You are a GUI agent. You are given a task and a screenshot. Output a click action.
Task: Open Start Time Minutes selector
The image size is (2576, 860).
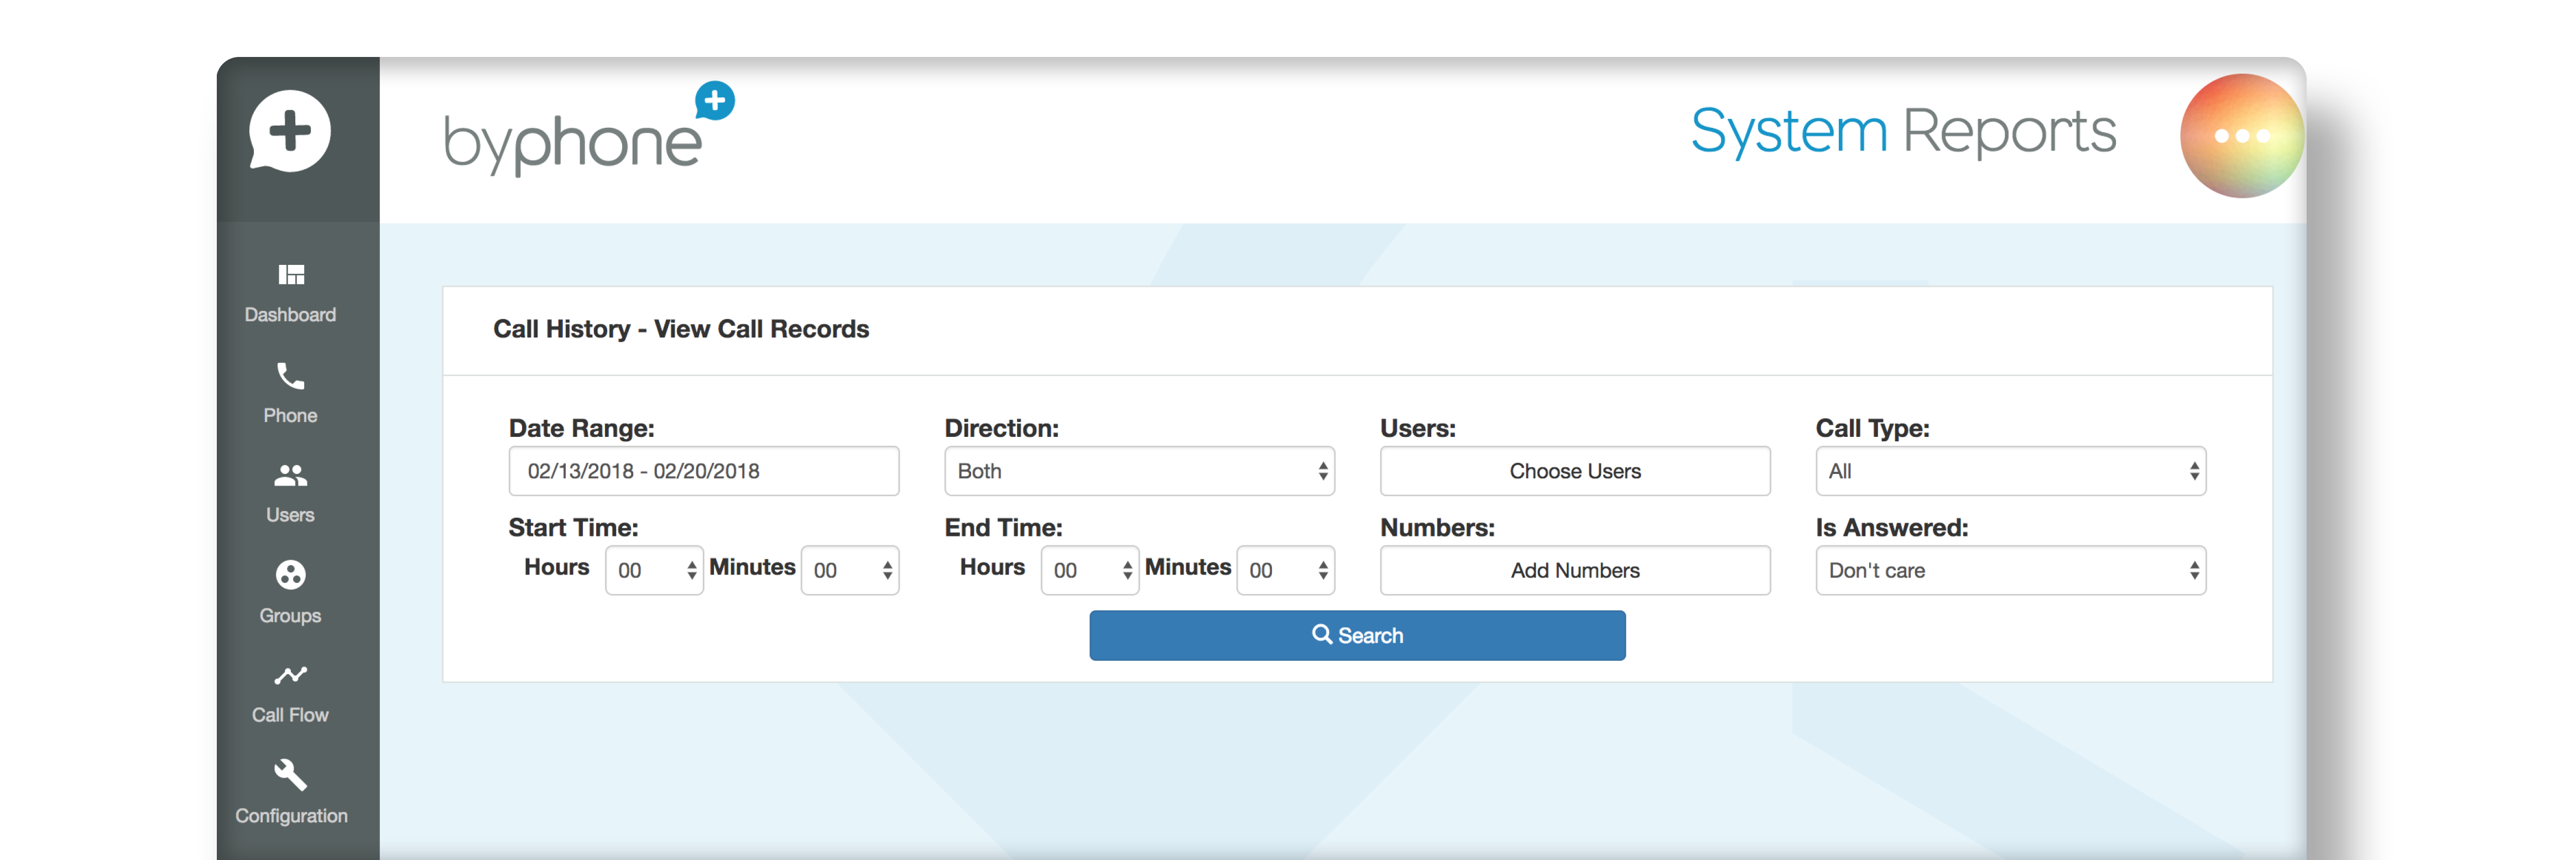coord(850,570)
